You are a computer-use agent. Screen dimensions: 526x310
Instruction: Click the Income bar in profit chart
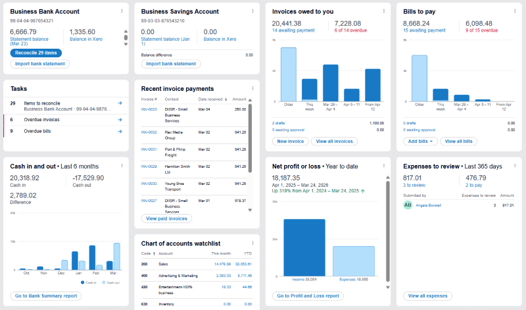tap(304, 247)
